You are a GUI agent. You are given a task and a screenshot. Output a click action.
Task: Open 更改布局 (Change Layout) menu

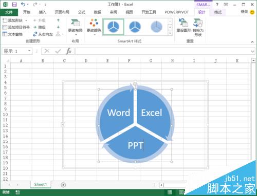point(76,27)
